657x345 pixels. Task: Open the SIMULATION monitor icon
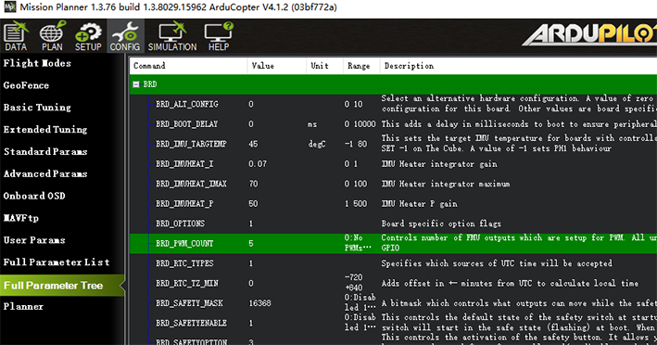point(172,36)
